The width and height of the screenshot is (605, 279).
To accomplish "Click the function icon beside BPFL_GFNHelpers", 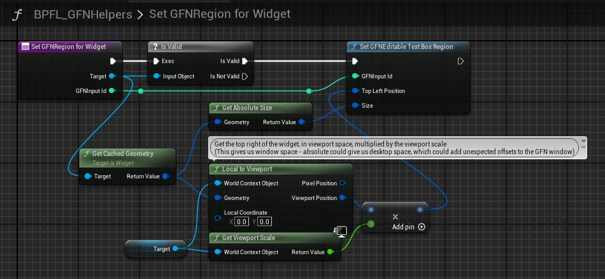I will (17, 15).
